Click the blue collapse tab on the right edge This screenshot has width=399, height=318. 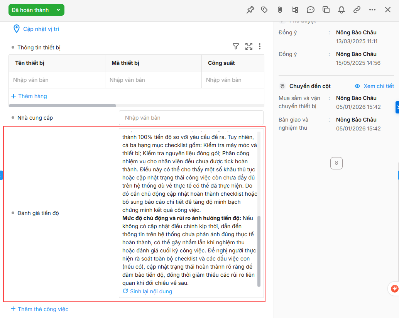397,107
